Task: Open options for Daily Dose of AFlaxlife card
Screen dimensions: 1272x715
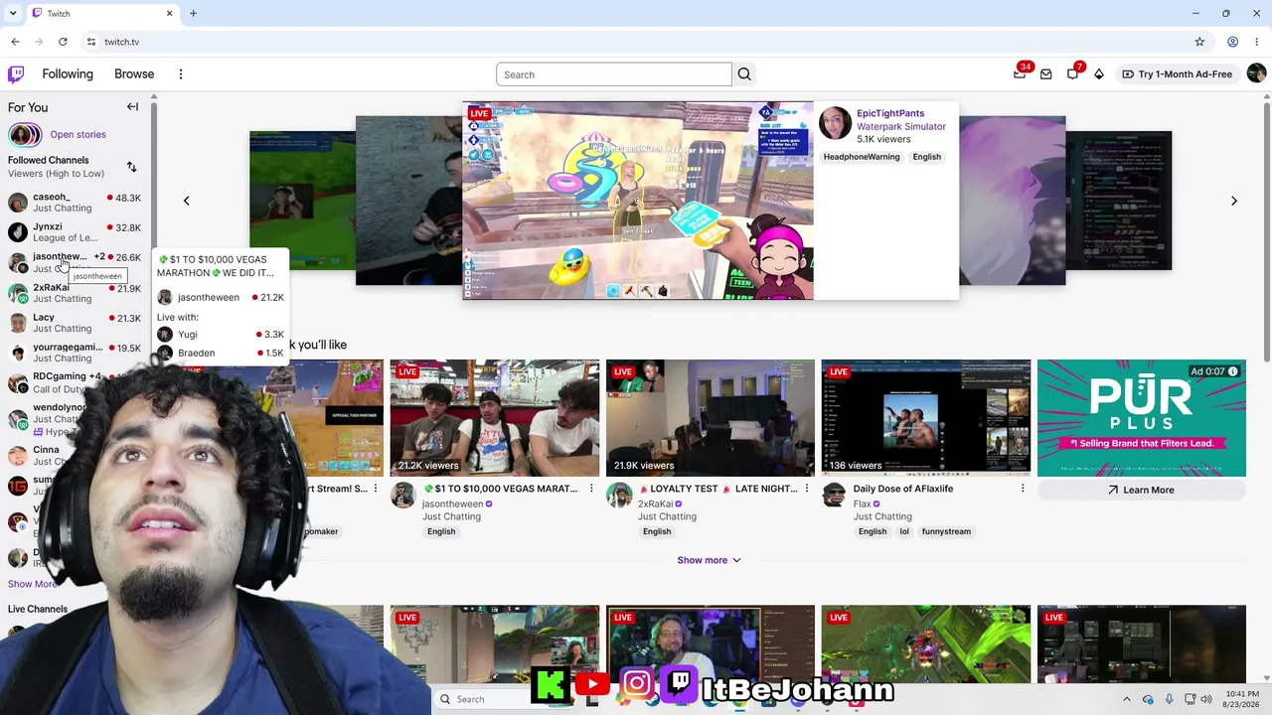Action: (1022, 489)
